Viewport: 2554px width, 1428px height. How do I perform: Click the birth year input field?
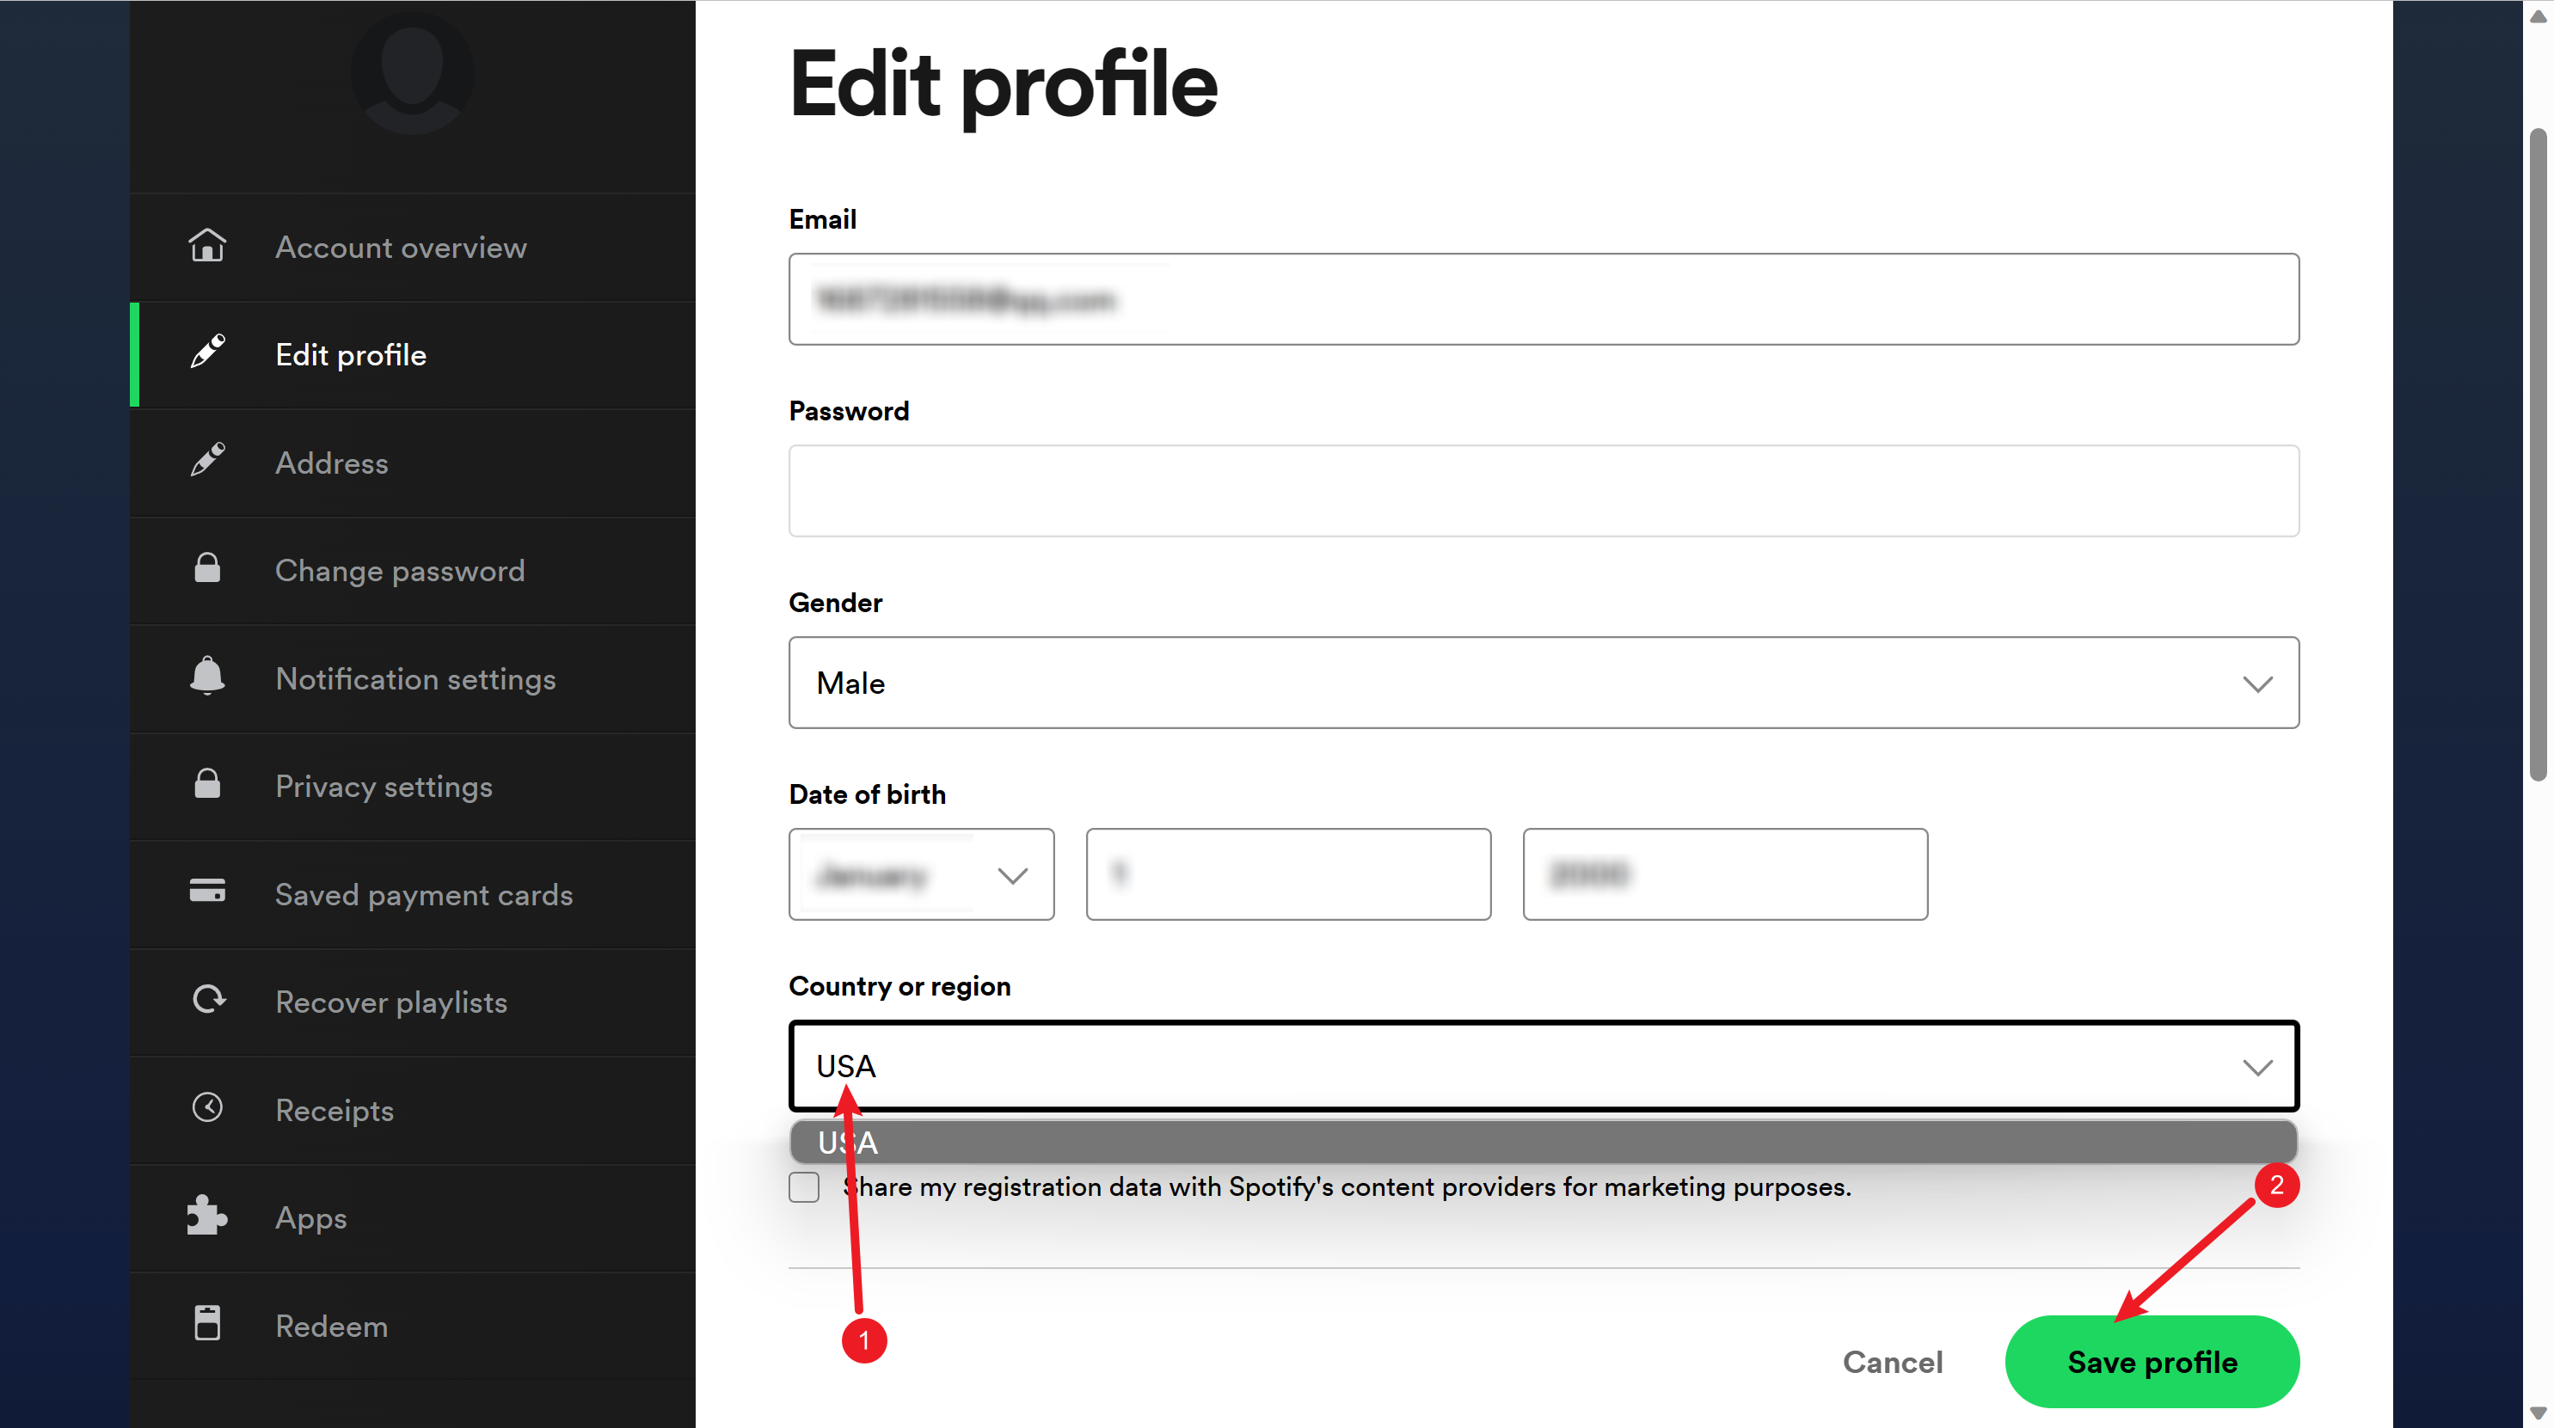coord(1724,875)
